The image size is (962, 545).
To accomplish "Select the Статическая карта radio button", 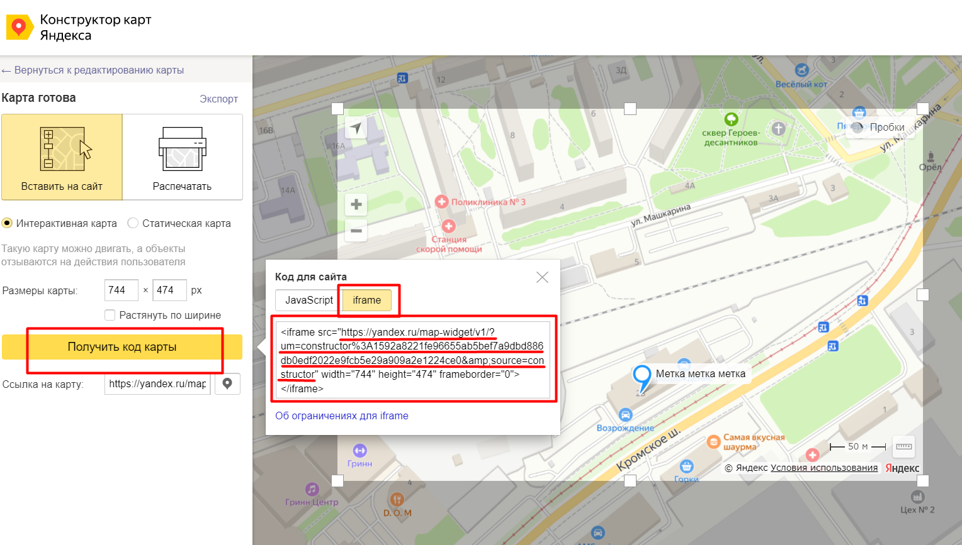I will point(133,223).
